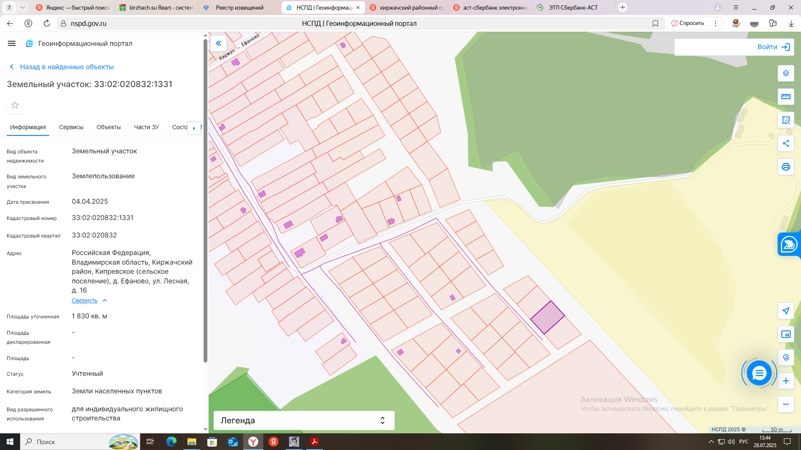Toggle favorite star for this land plot
The height and width of the screenshot is (450, 801).
[x=15, y=105]
